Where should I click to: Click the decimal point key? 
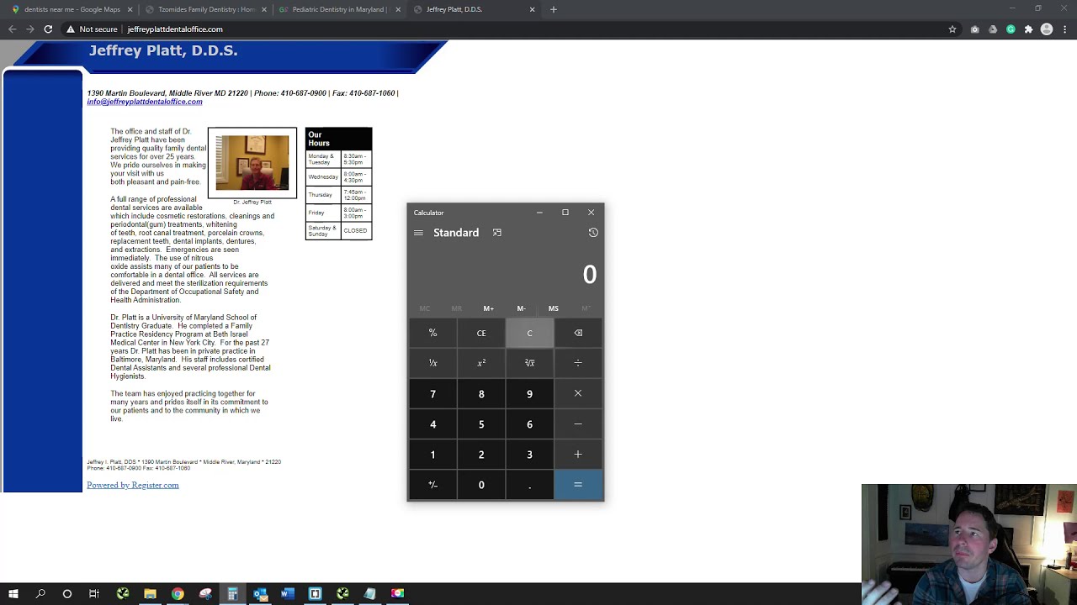(x=529, y=484)
